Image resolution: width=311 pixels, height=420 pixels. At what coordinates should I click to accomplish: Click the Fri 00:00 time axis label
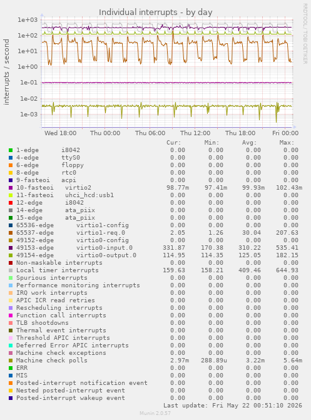pyautogui.click(x=285, y=133)
